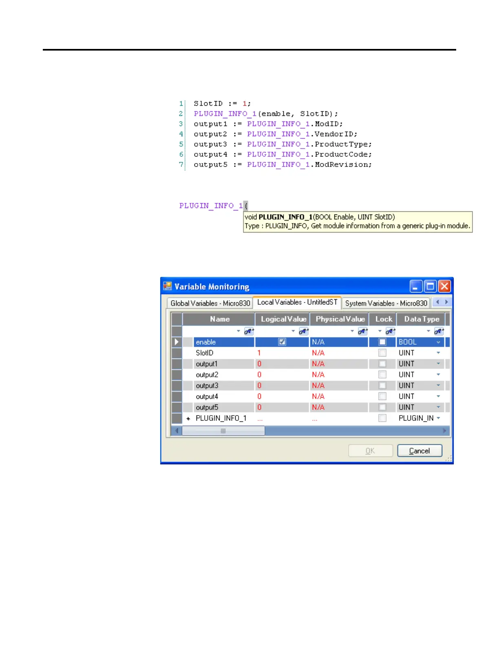This screenshot has width=499, height=646.
Task: Switch to Local Variables - UntitledST tab
Action: coord(297,302)
